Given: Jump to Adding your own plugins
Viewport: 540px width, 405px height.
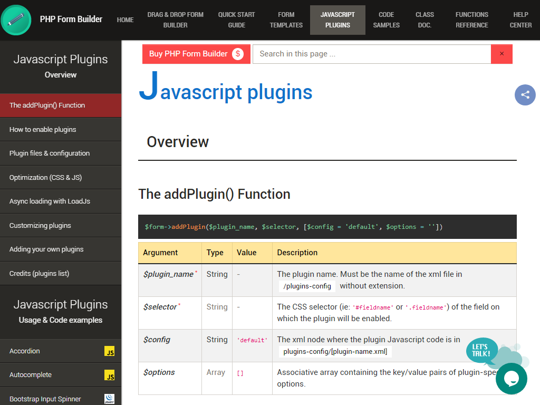Looking at the screenshot, I should 61,249.
